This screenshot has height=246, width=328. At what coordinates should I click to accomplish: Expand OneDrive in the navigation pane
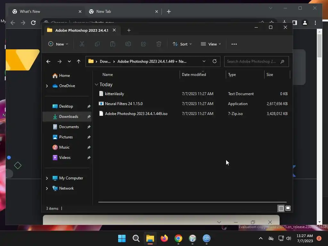tap(47, 86)
